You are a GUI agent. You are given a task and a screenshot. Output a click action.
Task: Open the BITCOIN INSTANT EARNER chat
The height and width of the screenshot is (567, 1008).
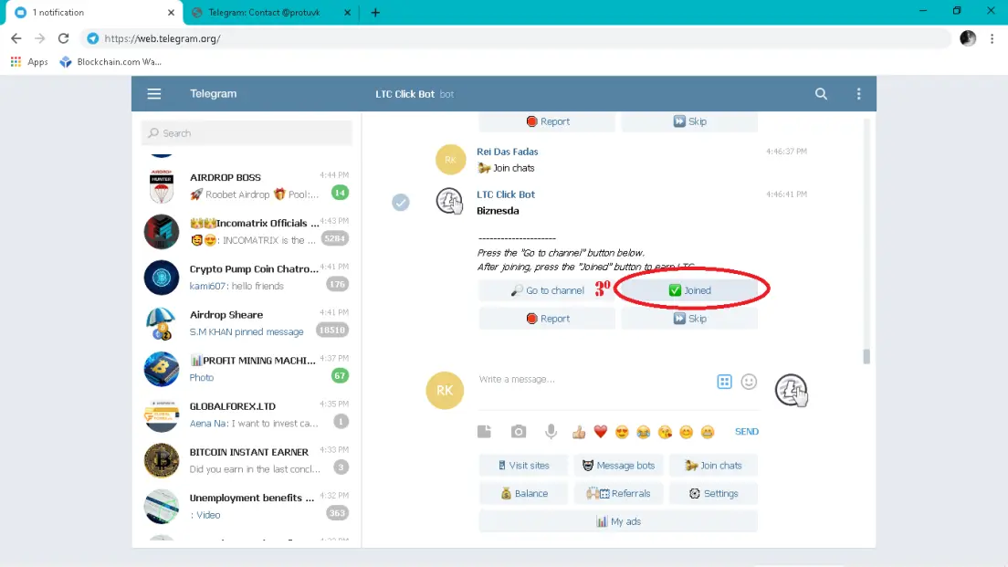(x=247, y=460)
